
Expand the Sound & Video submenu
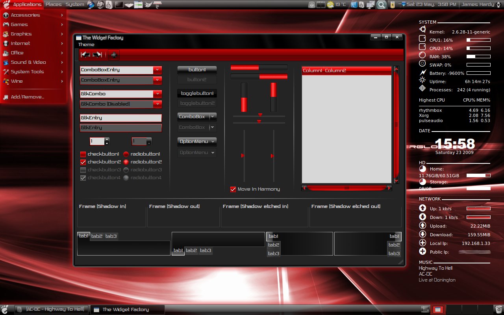click(33, 62)
